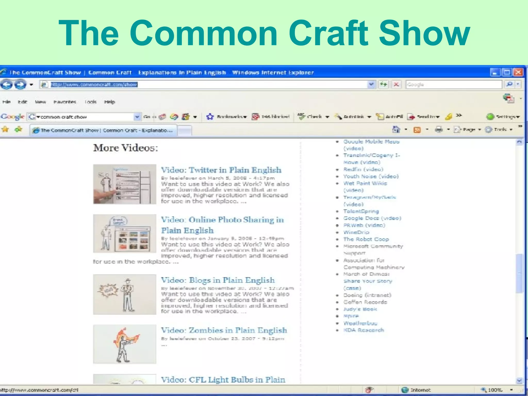Open Video: Zombies in Plain English link

point(224,330)
